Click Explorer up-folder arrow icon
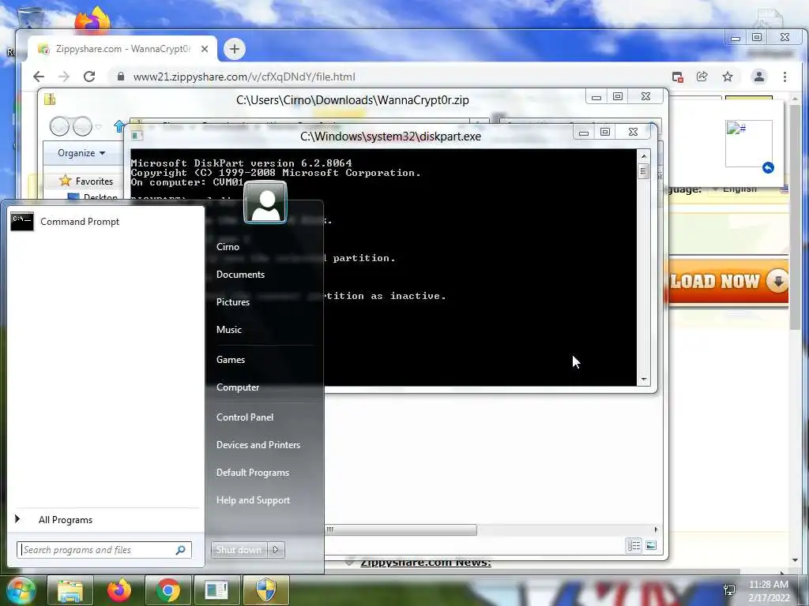809x606 pixels. click(120, 125)
